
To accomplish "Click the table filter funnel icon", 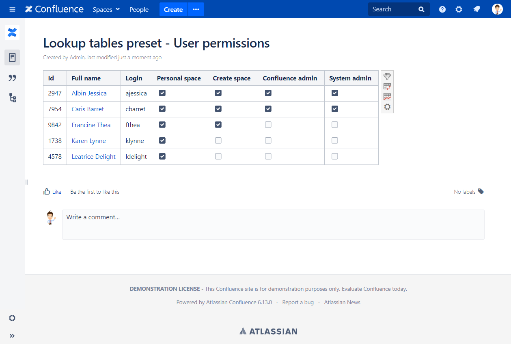I will click(x=387, y=76).
